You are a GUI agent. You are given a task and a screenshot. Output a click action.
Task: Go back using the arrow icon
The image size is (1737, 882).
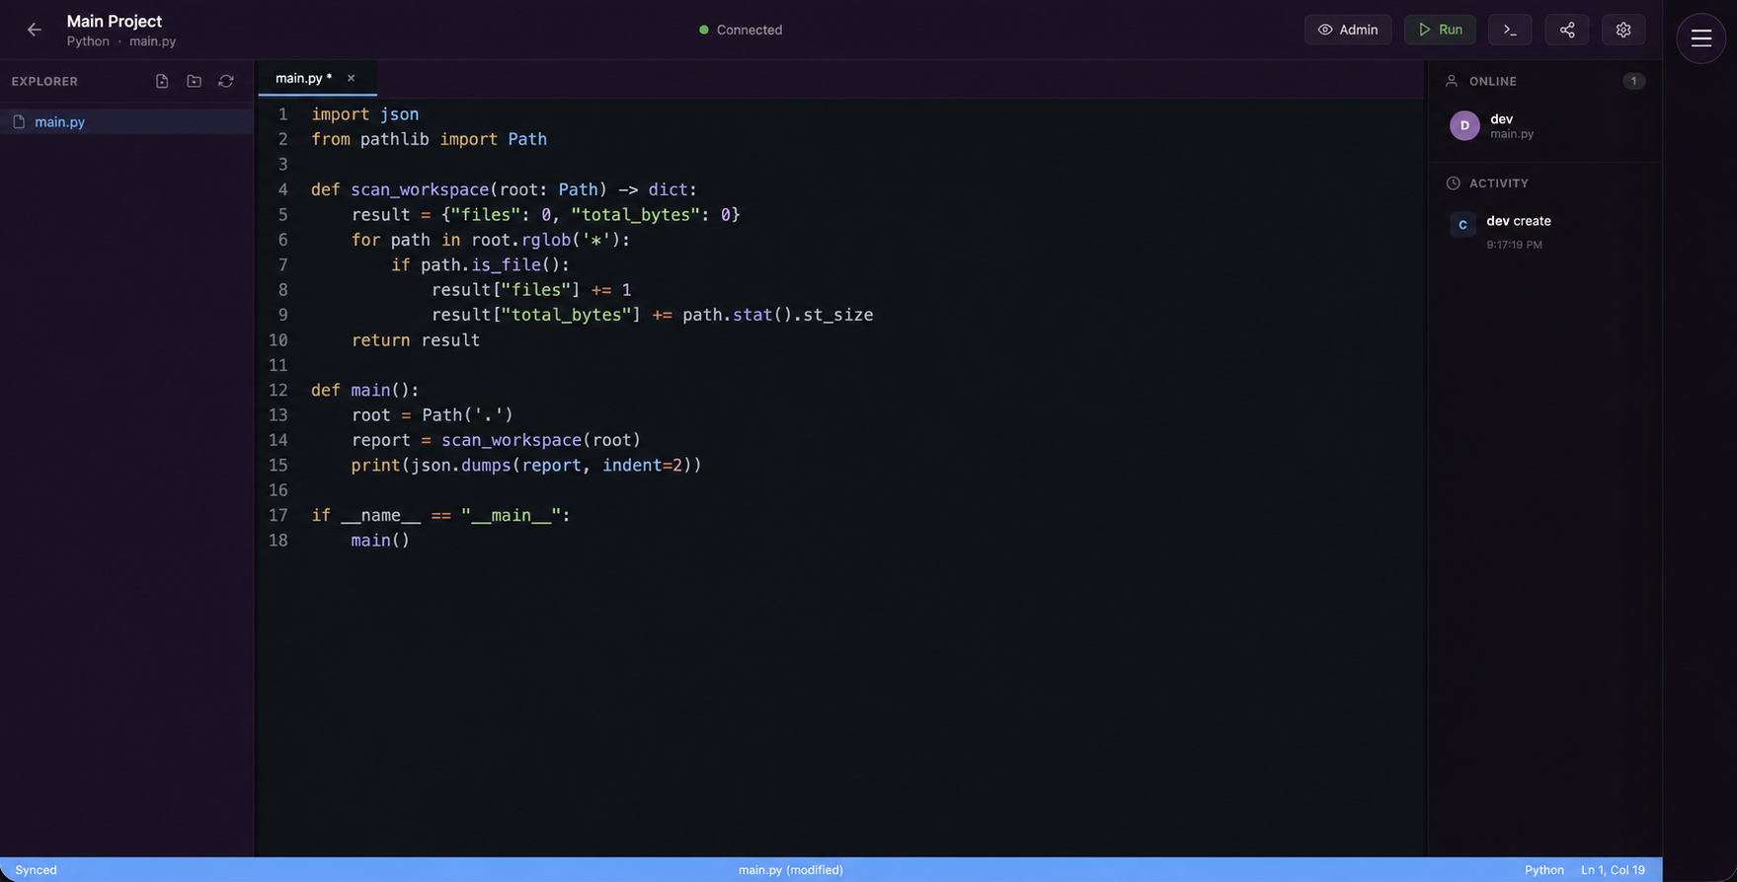35,30
